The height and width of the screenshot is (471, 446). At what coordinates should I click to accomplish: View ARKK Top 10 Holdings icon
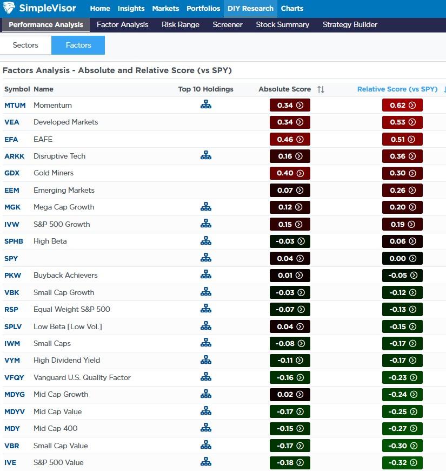205,156
